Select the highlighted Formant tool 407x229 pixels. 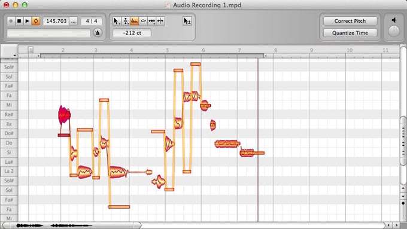135,21
